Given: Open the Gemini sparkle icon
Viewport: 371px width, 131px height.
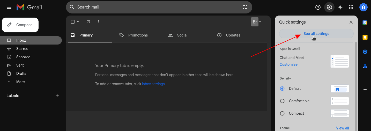Looking at the screenshot, I should pyautogui.click(x=340, y=7).
